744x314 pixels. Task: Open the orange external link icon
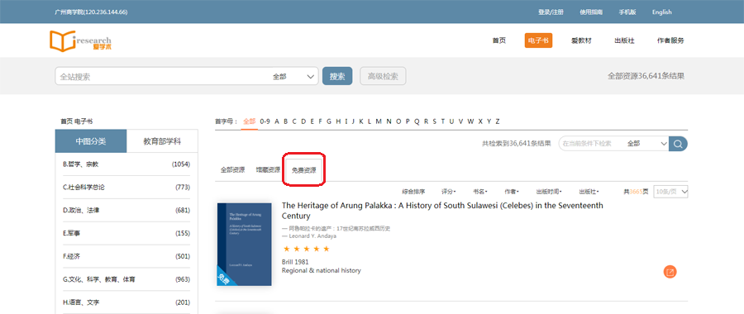pyautogui.click(x=670, y=272)
